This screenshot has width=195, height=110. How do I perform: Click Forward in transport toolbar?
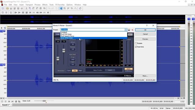pyautogui.click(x=41, y=13)
